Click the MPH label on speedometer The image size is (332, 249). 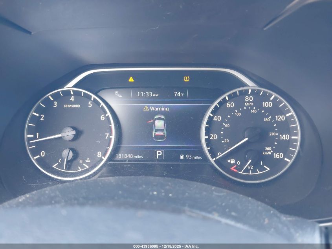[249, 105]
